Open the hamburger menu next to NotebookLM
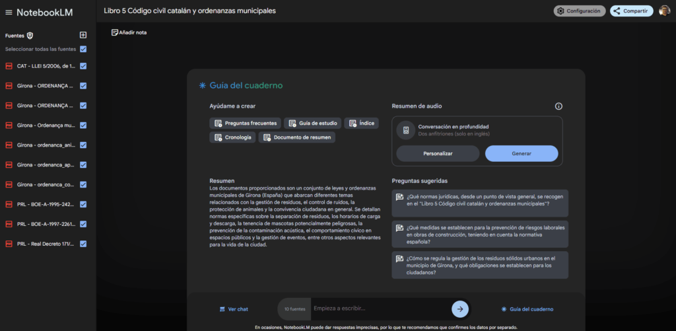This screenshot has height=331, width=676. 9,13
